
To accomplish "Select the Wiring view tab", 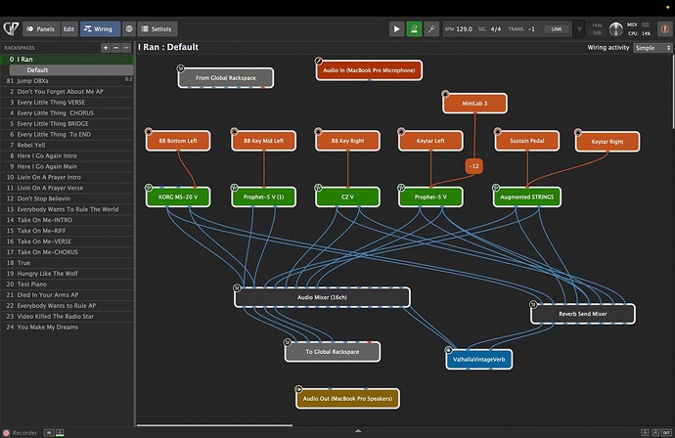I will [x=100, y=28].
